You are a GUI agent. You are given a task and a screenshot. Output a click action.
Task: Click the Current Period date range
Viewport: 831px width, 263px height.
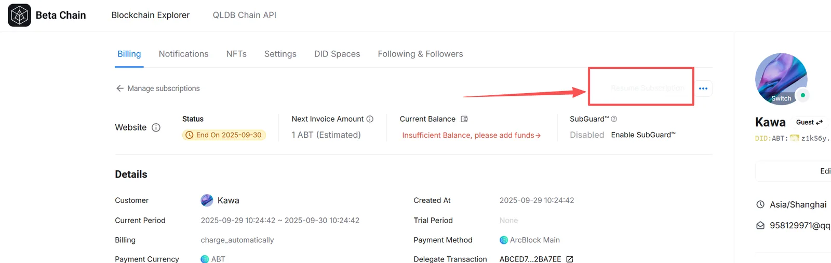pos(280,221)
